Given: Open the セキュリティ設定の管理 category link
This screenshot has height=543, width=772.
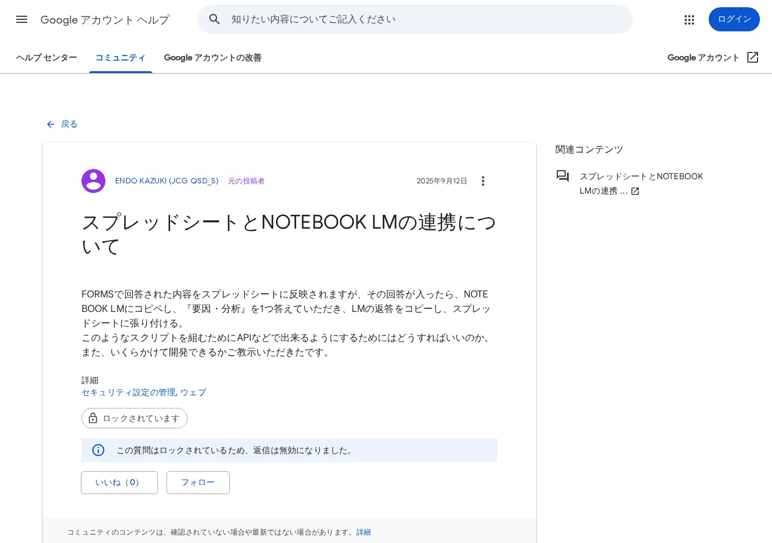Looking at the screenshot, I should tap(128, 393).
